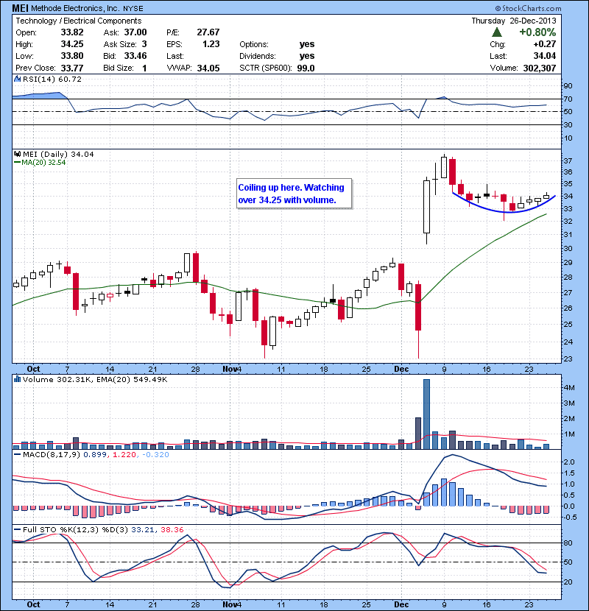Click the 'yes' next to Dividends

click(x=307, y=56)
